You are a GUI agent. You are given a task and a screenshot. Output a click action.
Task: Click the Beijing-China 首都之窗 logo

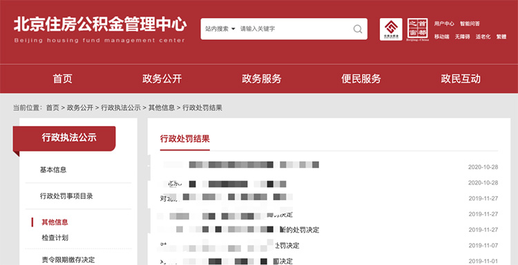tap(418, 30)
